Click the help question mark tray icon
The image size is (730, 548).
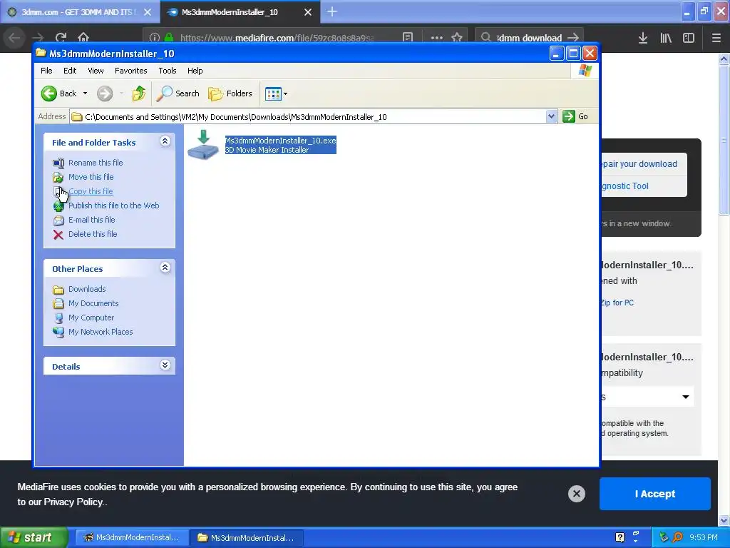point(620,537)
